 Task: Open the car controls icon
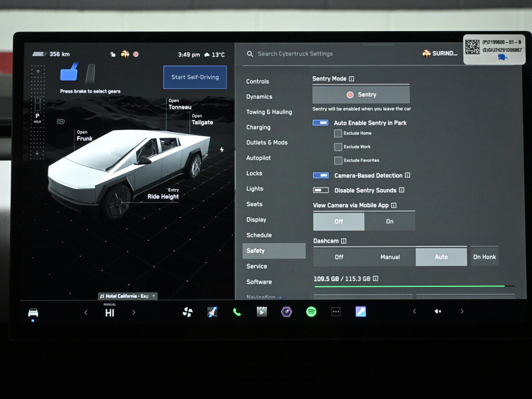33,312
